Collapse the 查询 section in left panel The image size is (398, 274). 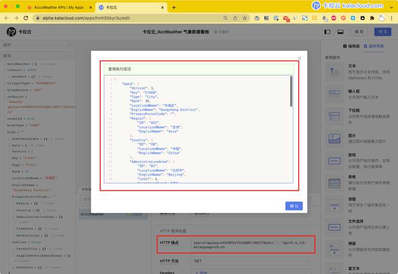[x=69, y=56]
